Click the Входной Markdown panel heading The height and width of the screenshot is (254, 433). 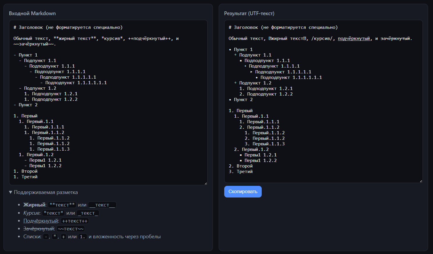pos(32,13)
